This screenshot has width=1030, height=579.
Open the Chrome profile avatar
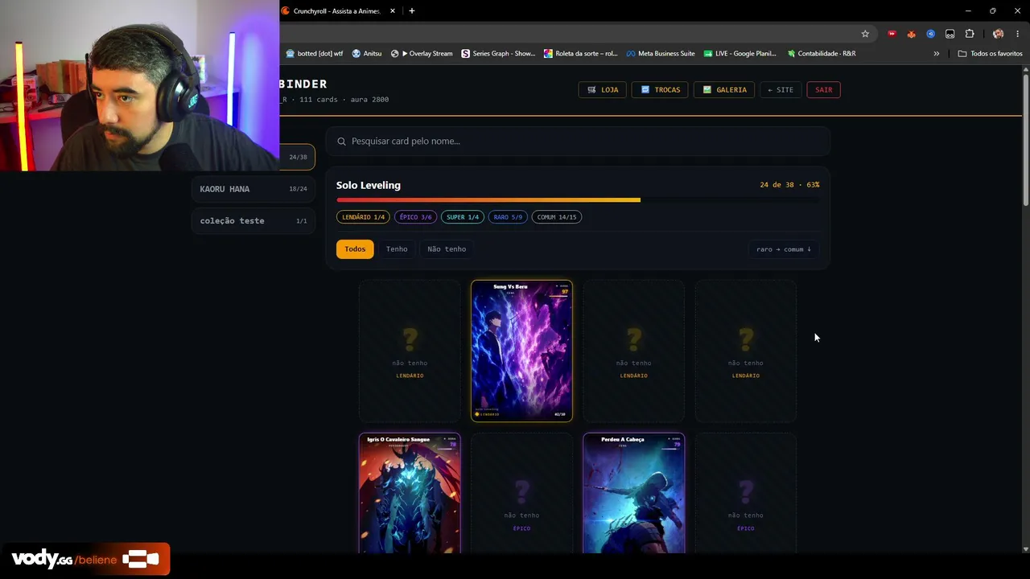[x=998, y=34]
